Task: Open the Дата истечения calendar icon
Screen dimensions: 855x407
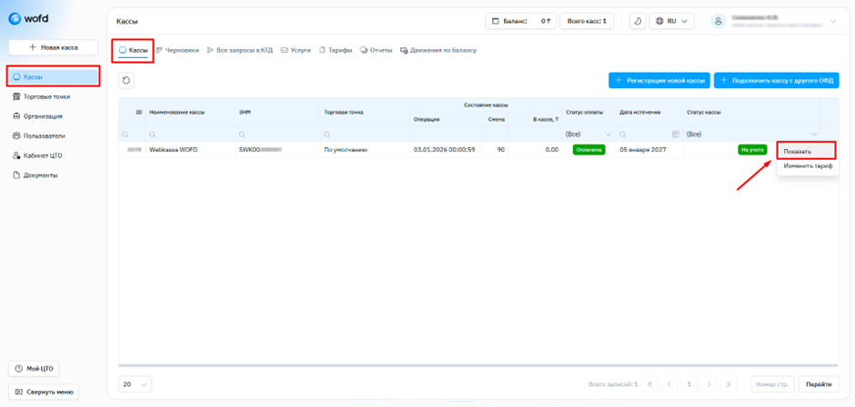Action: 676,134
